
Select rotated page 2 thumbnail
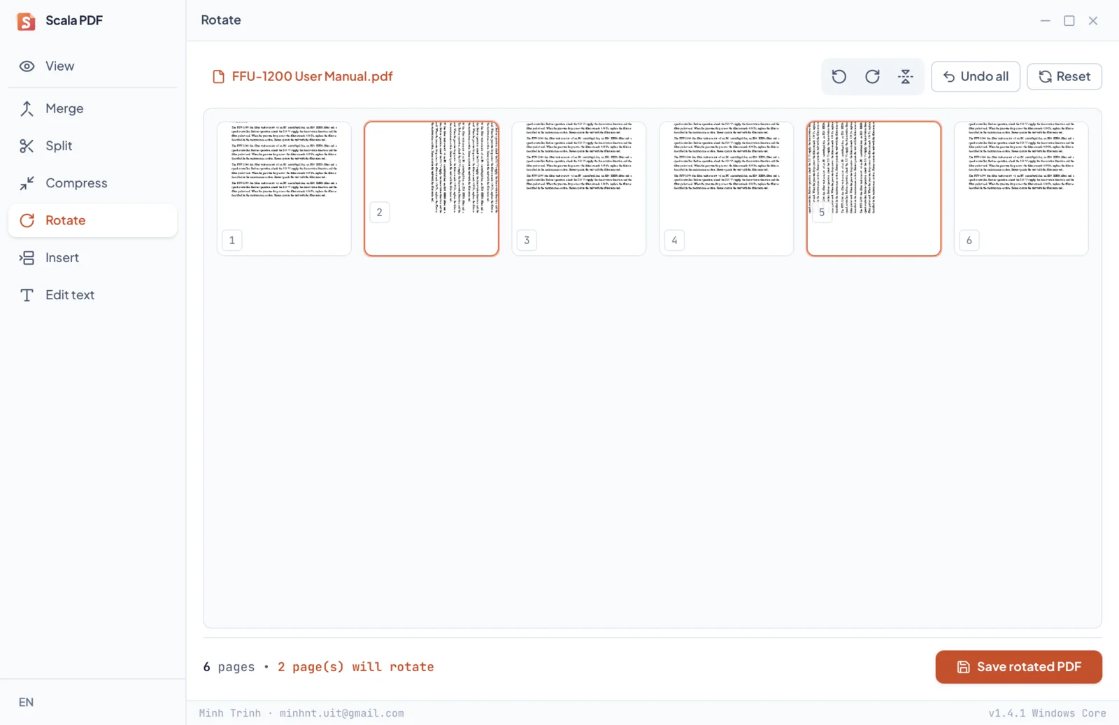[432, 189]
